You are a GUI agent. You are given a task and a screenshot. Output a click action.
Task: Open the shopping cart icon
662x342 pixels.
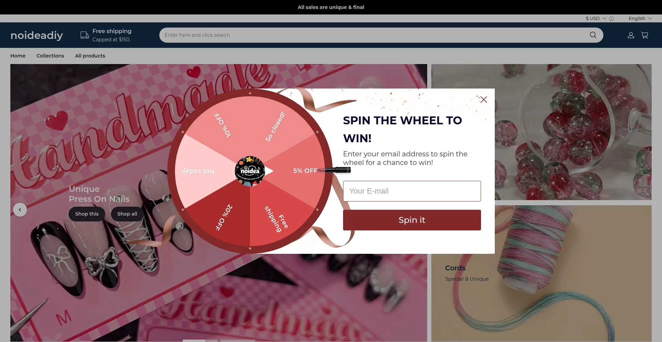click(645, 35)
